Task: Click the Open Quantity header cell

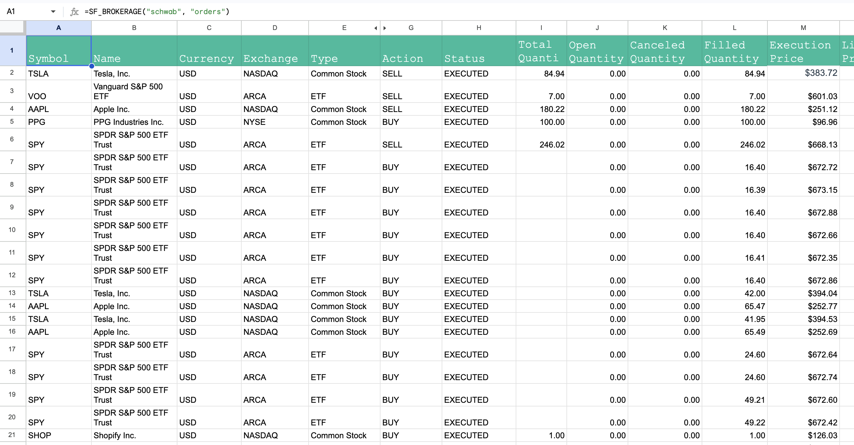Action: pyautogui.click(x=597, y=51)
